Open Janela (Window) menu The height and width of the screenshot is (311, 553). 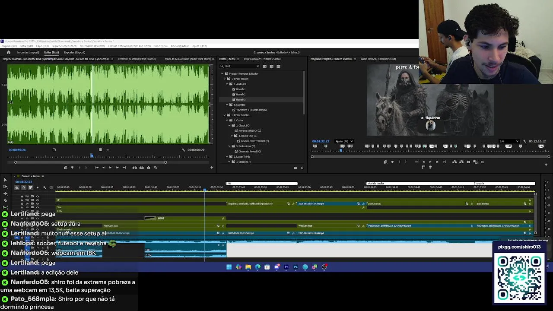(180, 46)
